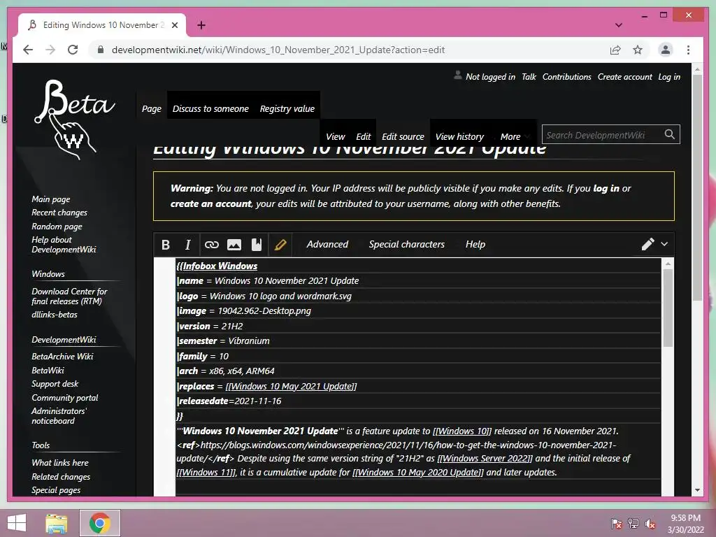The height and width of the screenshot is (537, 716).
Task: Reload the page with the refresh icon
Action: point(73,50)
